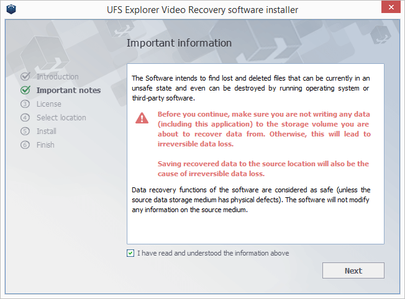Click the step 5 circle icon for Install

(x=25, y=132)
